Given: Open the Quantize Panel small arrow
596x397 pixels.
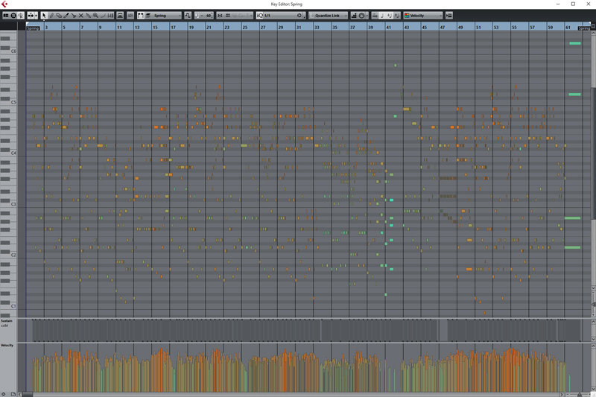Looking at the screenshot, I should coord(304,16).
